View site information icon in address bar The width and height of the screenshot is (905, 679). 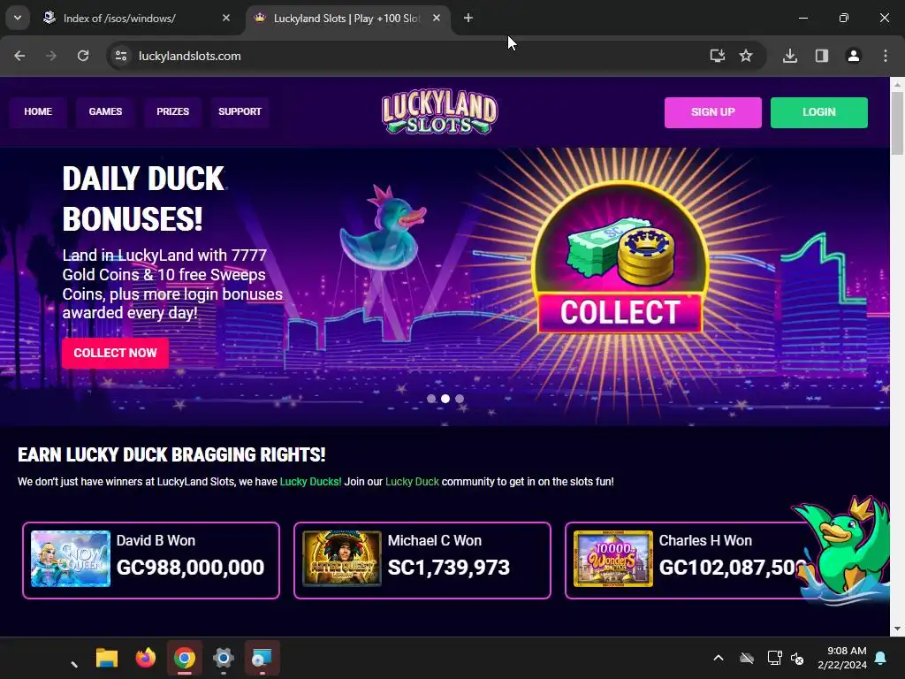[121, 56]
